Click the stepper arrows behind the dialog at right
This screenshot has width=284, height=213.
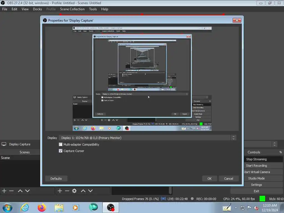pyautogui.click(x=274, y=144)
